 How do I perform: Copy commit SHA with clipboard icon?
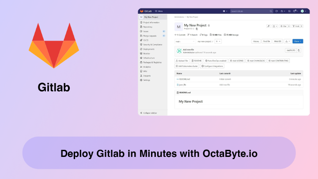click(299, 50)
